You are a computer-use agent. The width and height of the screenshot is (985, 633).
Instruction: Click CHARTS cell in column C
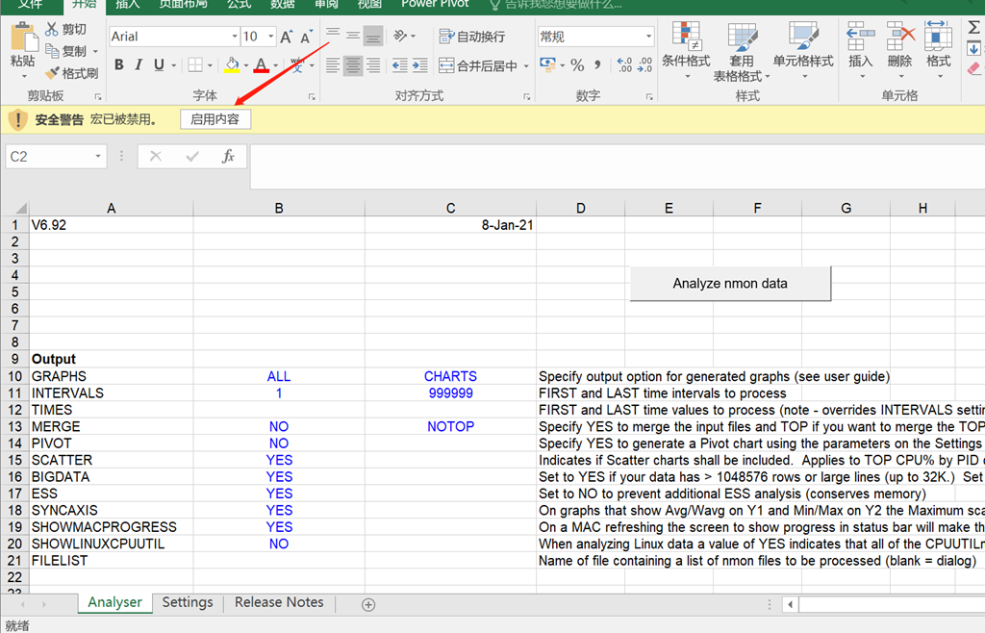click(450, 376)
